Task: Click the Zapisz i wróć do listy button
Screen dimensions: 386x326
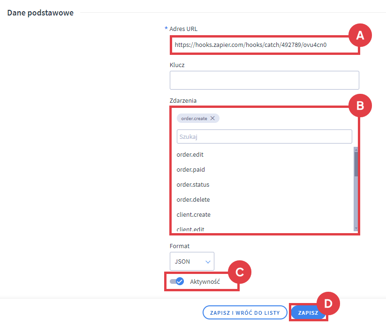Action: click(244, 313)
